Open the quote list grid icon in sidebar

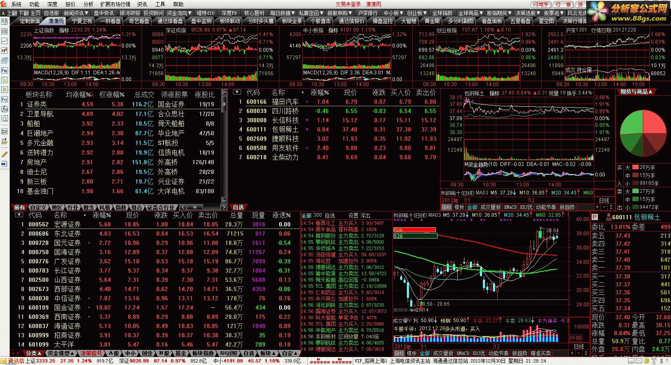click(x=4, y=32)
